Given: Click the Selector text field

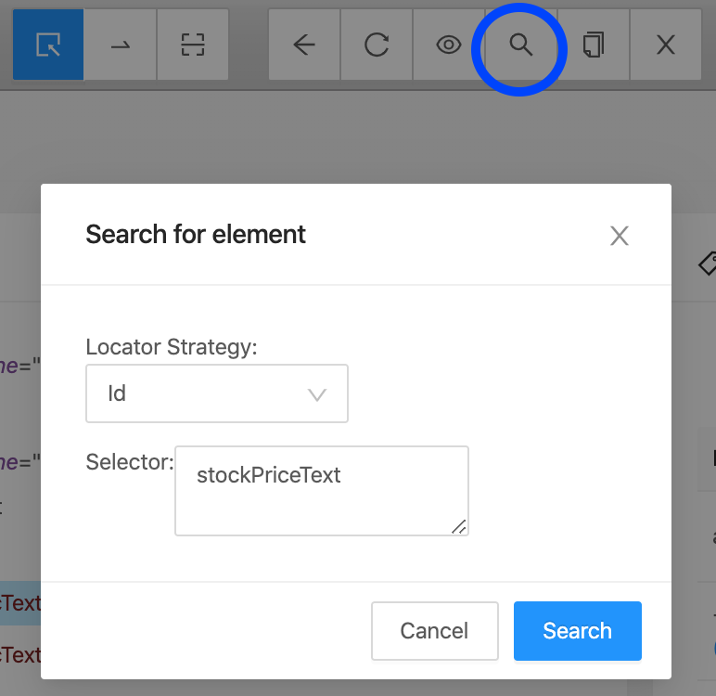Looking at the screenshot, I should point(322,491).
